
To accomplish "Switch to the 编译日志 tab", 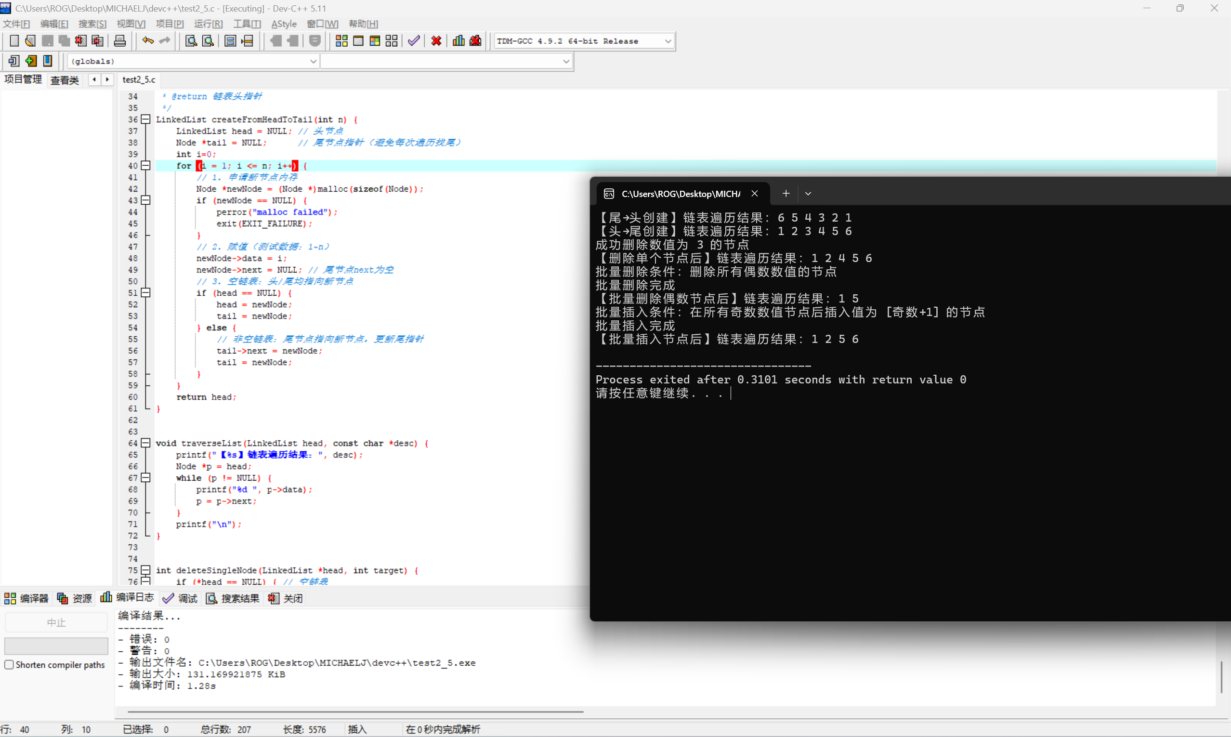I will 128,598.
